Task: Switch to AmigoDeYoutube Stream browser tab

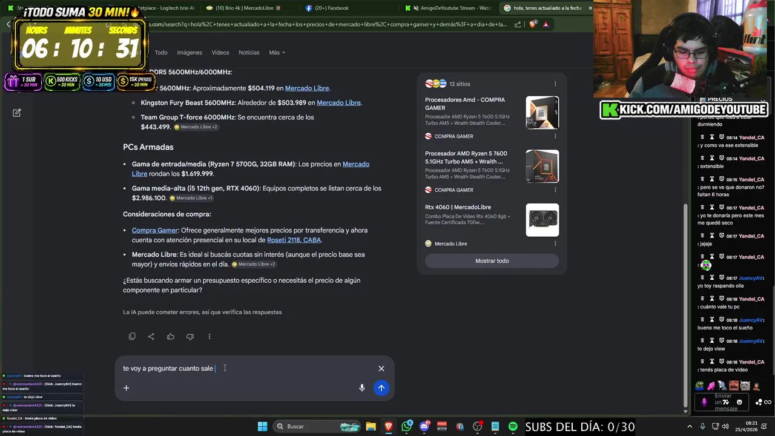Action: [449, 8]
